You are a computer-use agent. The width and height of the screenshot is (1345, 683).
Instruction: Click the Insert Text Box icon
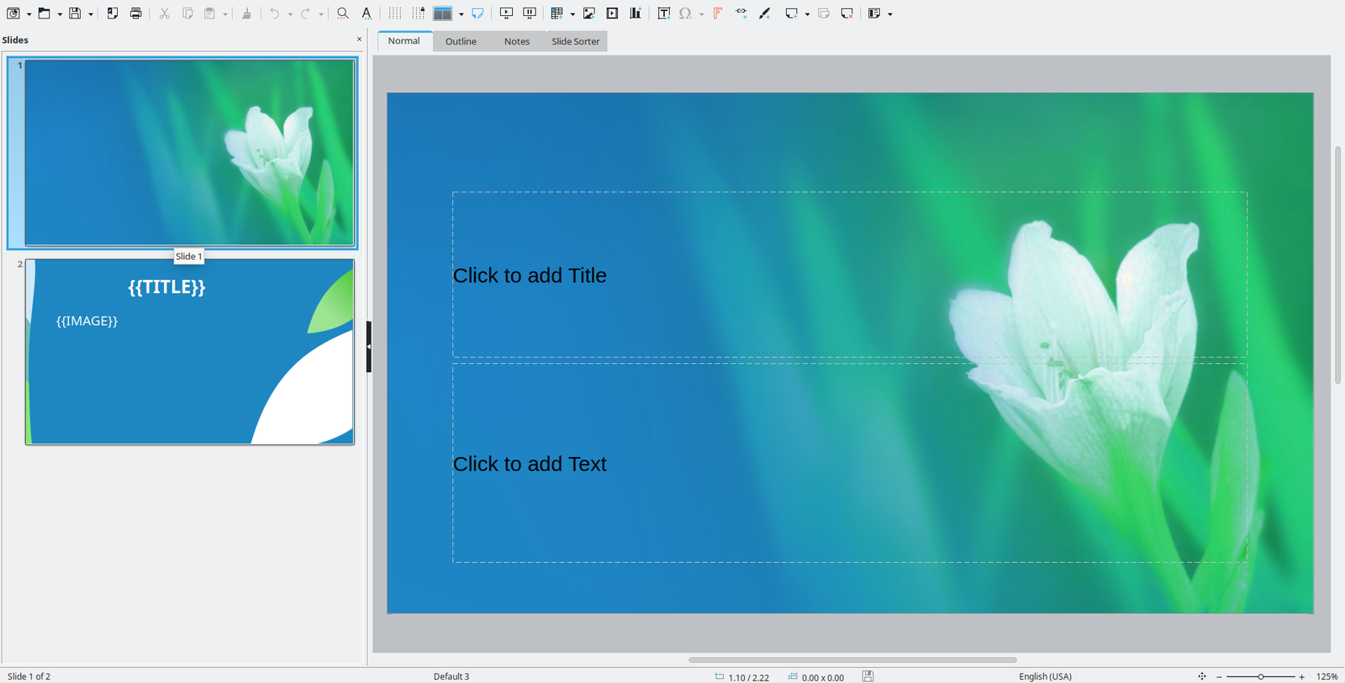663,13
